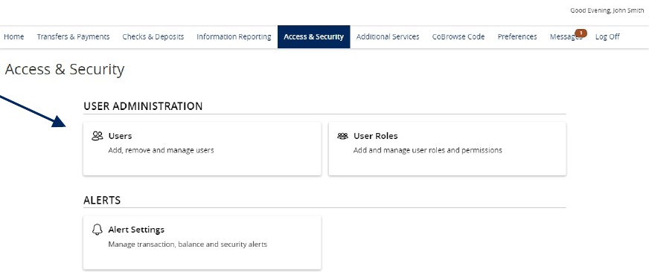View Messages in navigation bar

pyautogui.click(x=566, y=37)
